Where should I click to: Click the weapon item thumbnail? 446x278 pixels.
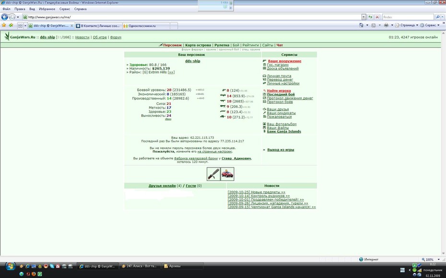point(213,174)
